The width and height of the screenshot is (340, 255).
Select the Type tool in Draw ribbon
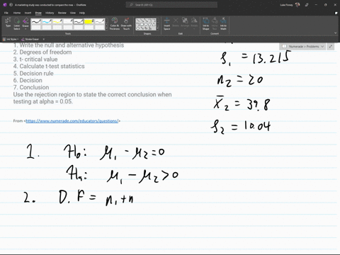tap(8, 23)
